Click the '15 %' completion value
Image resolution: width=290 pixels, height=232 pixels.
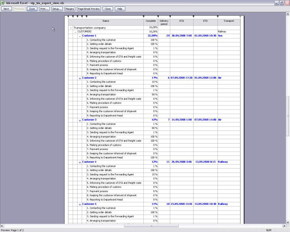155,174
